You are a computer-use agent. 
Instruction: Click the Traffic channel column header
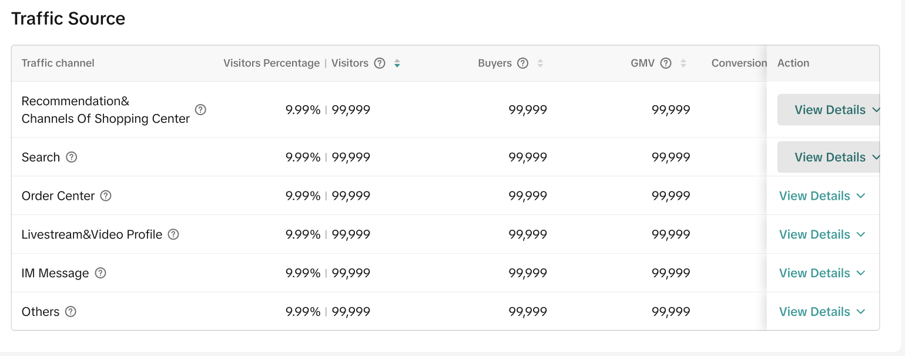58,63
